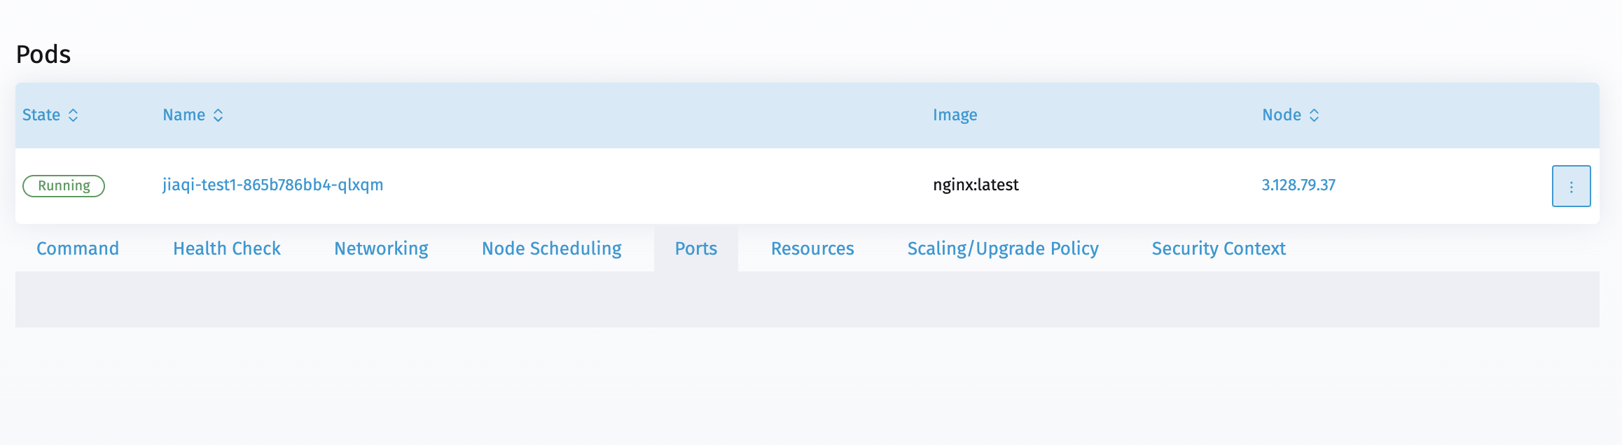The height and width of the screenshot is (445, 1622).
Task: Switch to the Security Context tab
Action: pyautogui.click(x=1219, y=248)
